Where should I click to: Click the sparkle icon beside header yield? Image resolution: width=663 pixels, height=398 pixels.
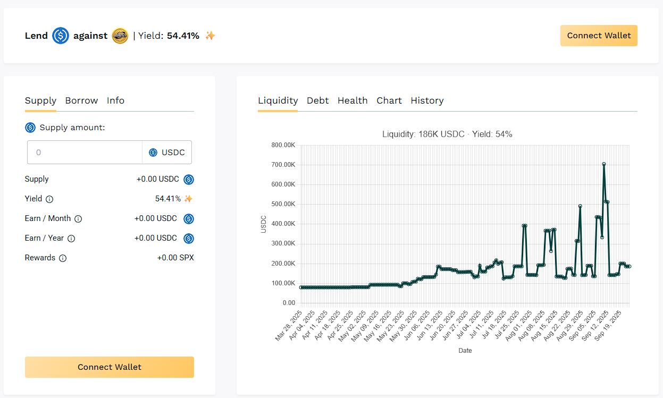pos(211,36)
